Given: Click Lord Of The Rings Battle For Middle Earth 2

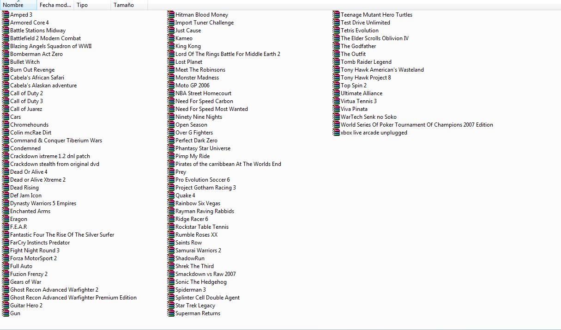Looking at the screenshot, I should point(228,54).
